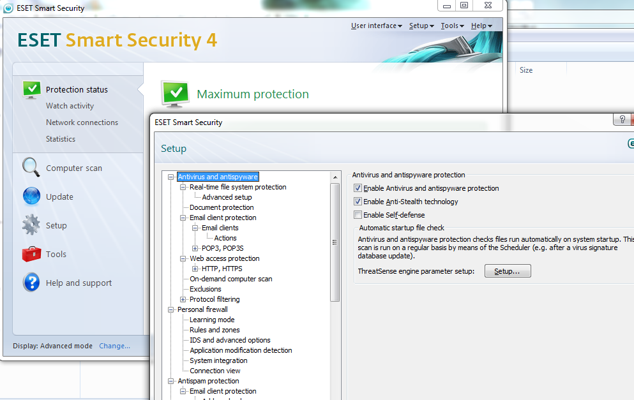Click the help question mark button in Setup dialog
Screen dimensions: 634x400
coord(622,119)
